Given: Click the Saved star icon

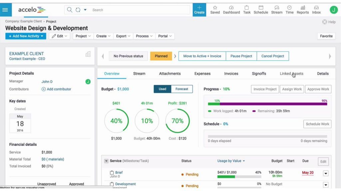Looking at the screenshot, I should click(x=215, y=10).
